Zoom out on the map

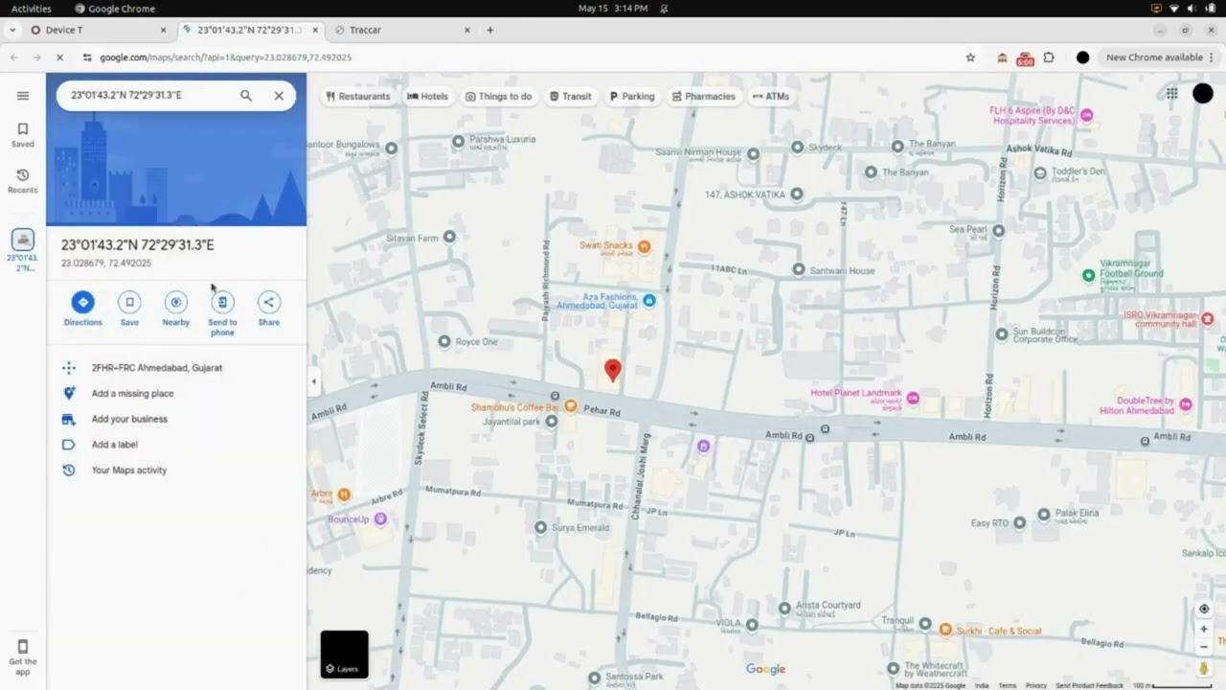(x=1204, y=647)
